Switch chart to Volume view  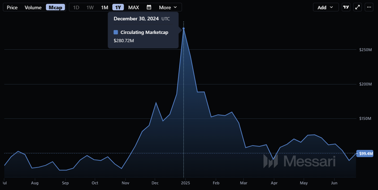[x=33, y=7]
